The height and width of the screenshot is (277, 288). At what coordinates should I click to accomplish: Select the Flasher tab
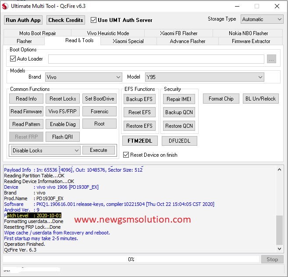(24, 41)
